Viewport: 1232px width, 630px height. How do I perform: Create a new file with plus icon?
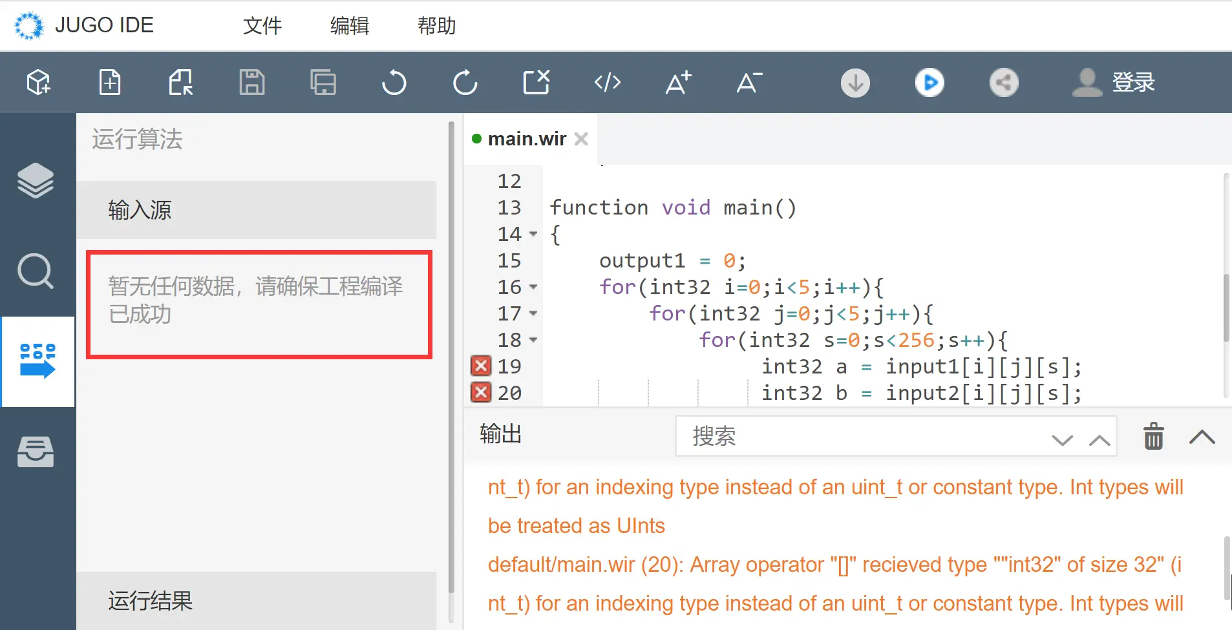[x=110, y=83]
